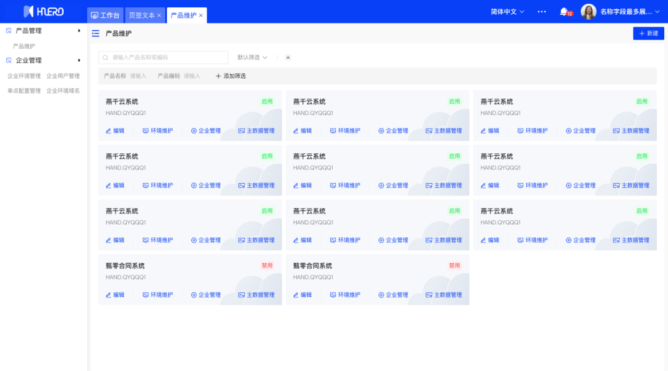Open the 简体中文 language dropdown
The height and width of the screenshot is (371, 668).
(x=507, y=12)
